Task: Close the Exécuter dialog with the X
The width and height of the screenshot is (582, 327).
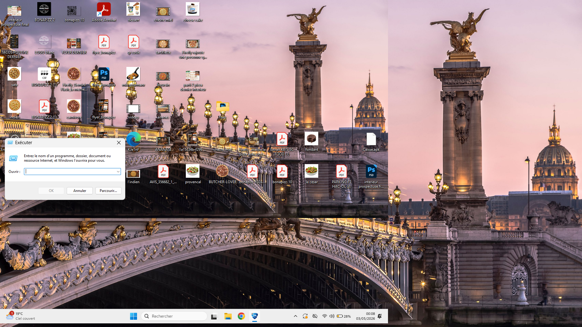Action: pos(119,143)
